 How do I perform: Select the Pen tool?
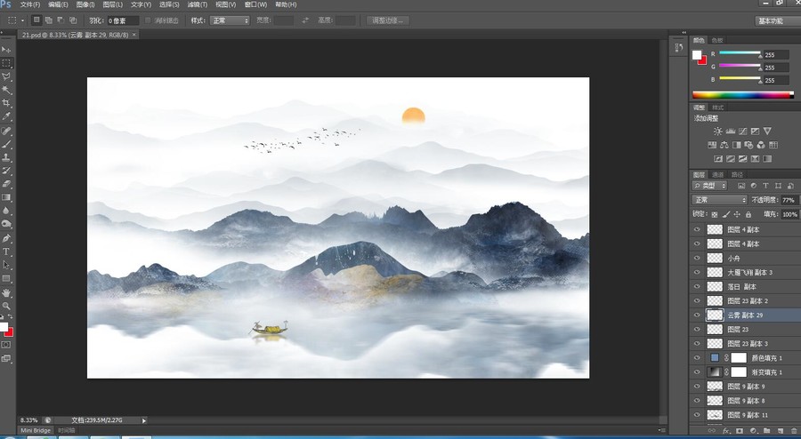coord(6,239)
